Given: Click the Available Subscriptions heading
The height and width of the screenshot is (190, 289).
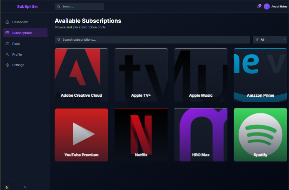Looking at the screenshot, I should [x=88, y=21].
